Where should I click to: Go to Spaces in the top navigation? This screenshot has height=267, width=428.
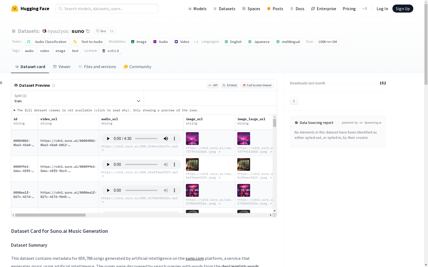coord(251,9)
